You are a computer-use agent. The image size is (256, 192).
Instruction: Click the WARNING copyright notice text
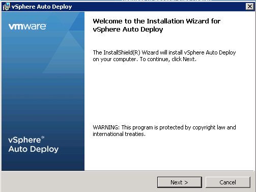[x=164, y=130]
